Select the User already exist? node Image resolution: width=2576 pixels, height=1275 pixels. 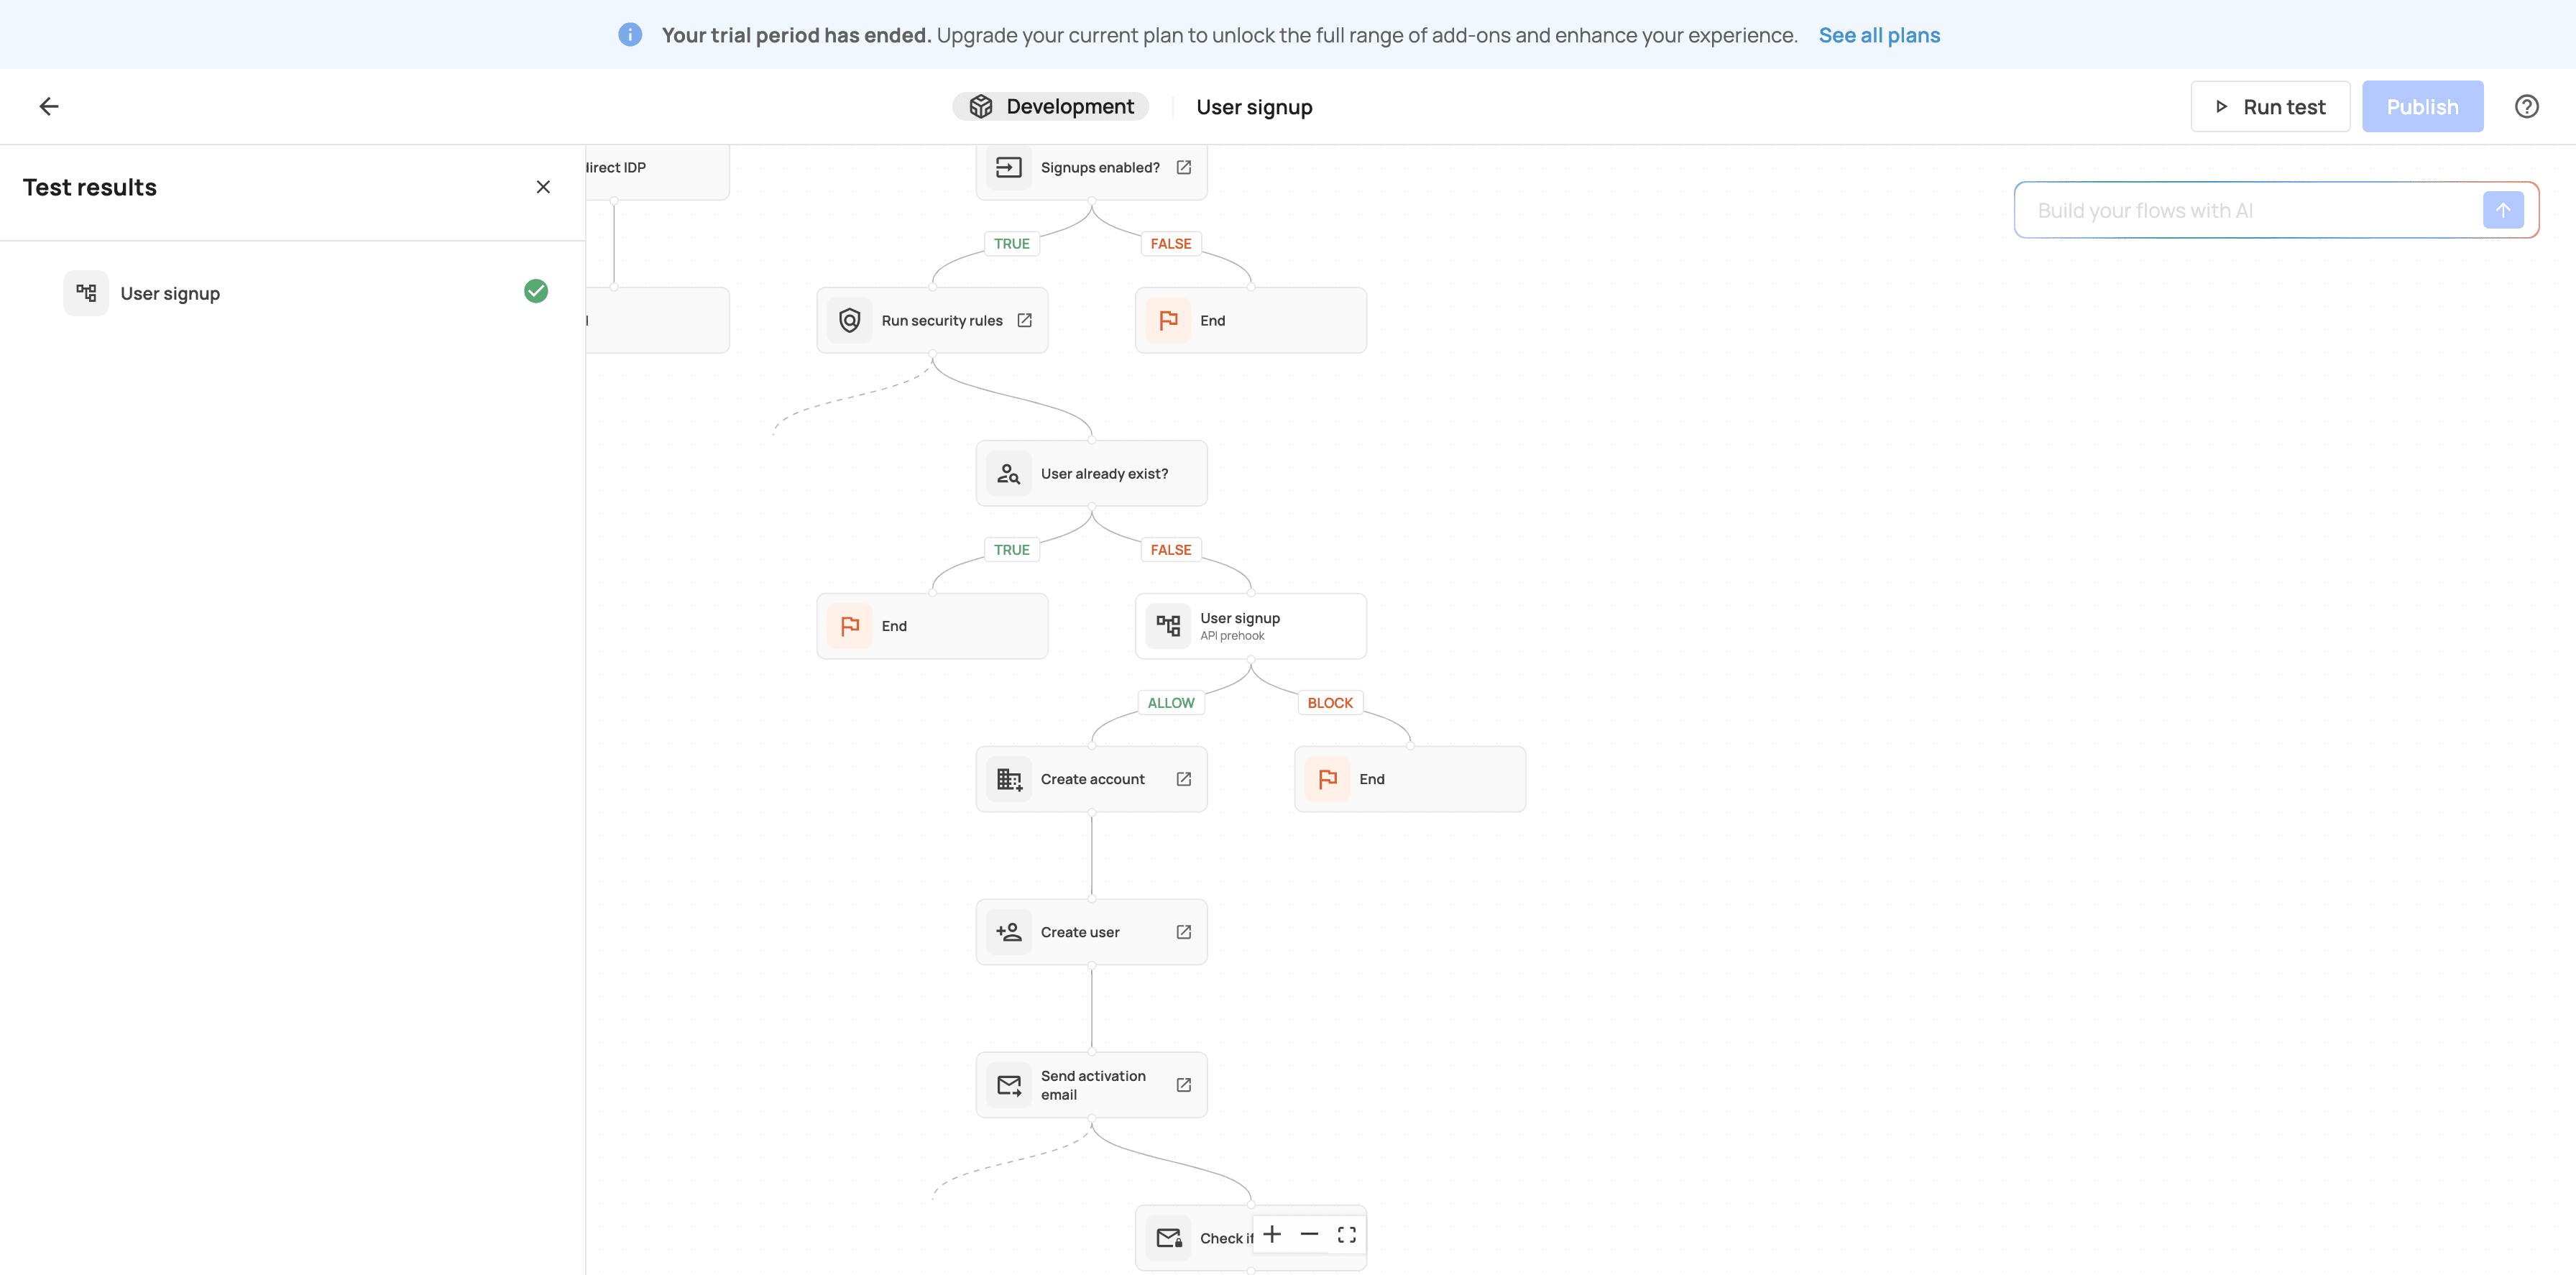point(1091,473)
